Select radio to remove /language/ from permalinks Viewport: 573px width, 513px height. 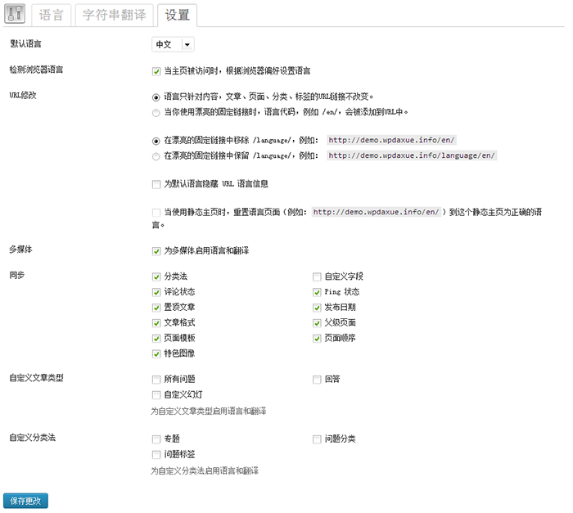[156, 140]
